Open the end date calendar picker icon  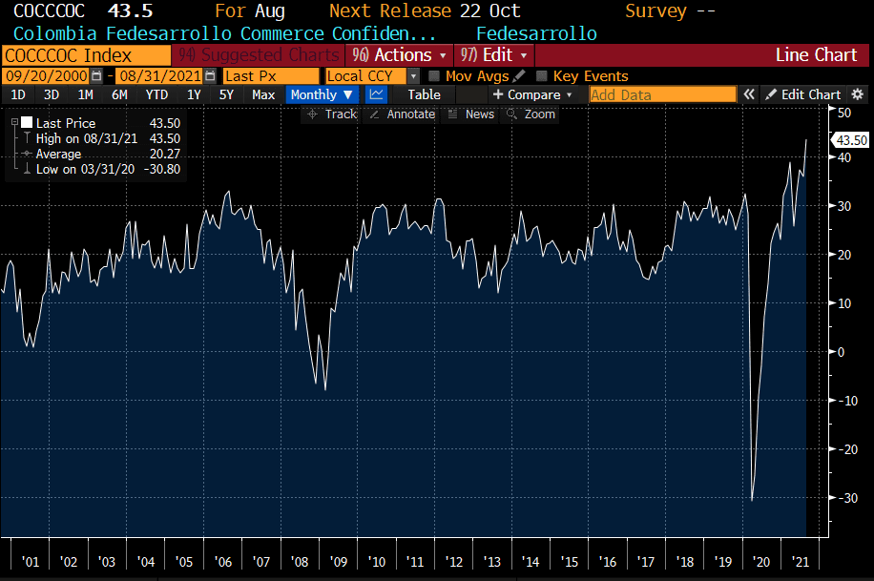coord(214,75)
